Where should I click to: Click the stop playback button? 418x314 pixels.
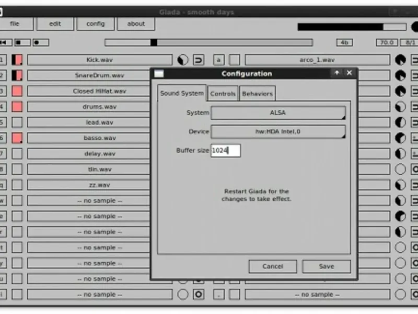pos(22,42)
